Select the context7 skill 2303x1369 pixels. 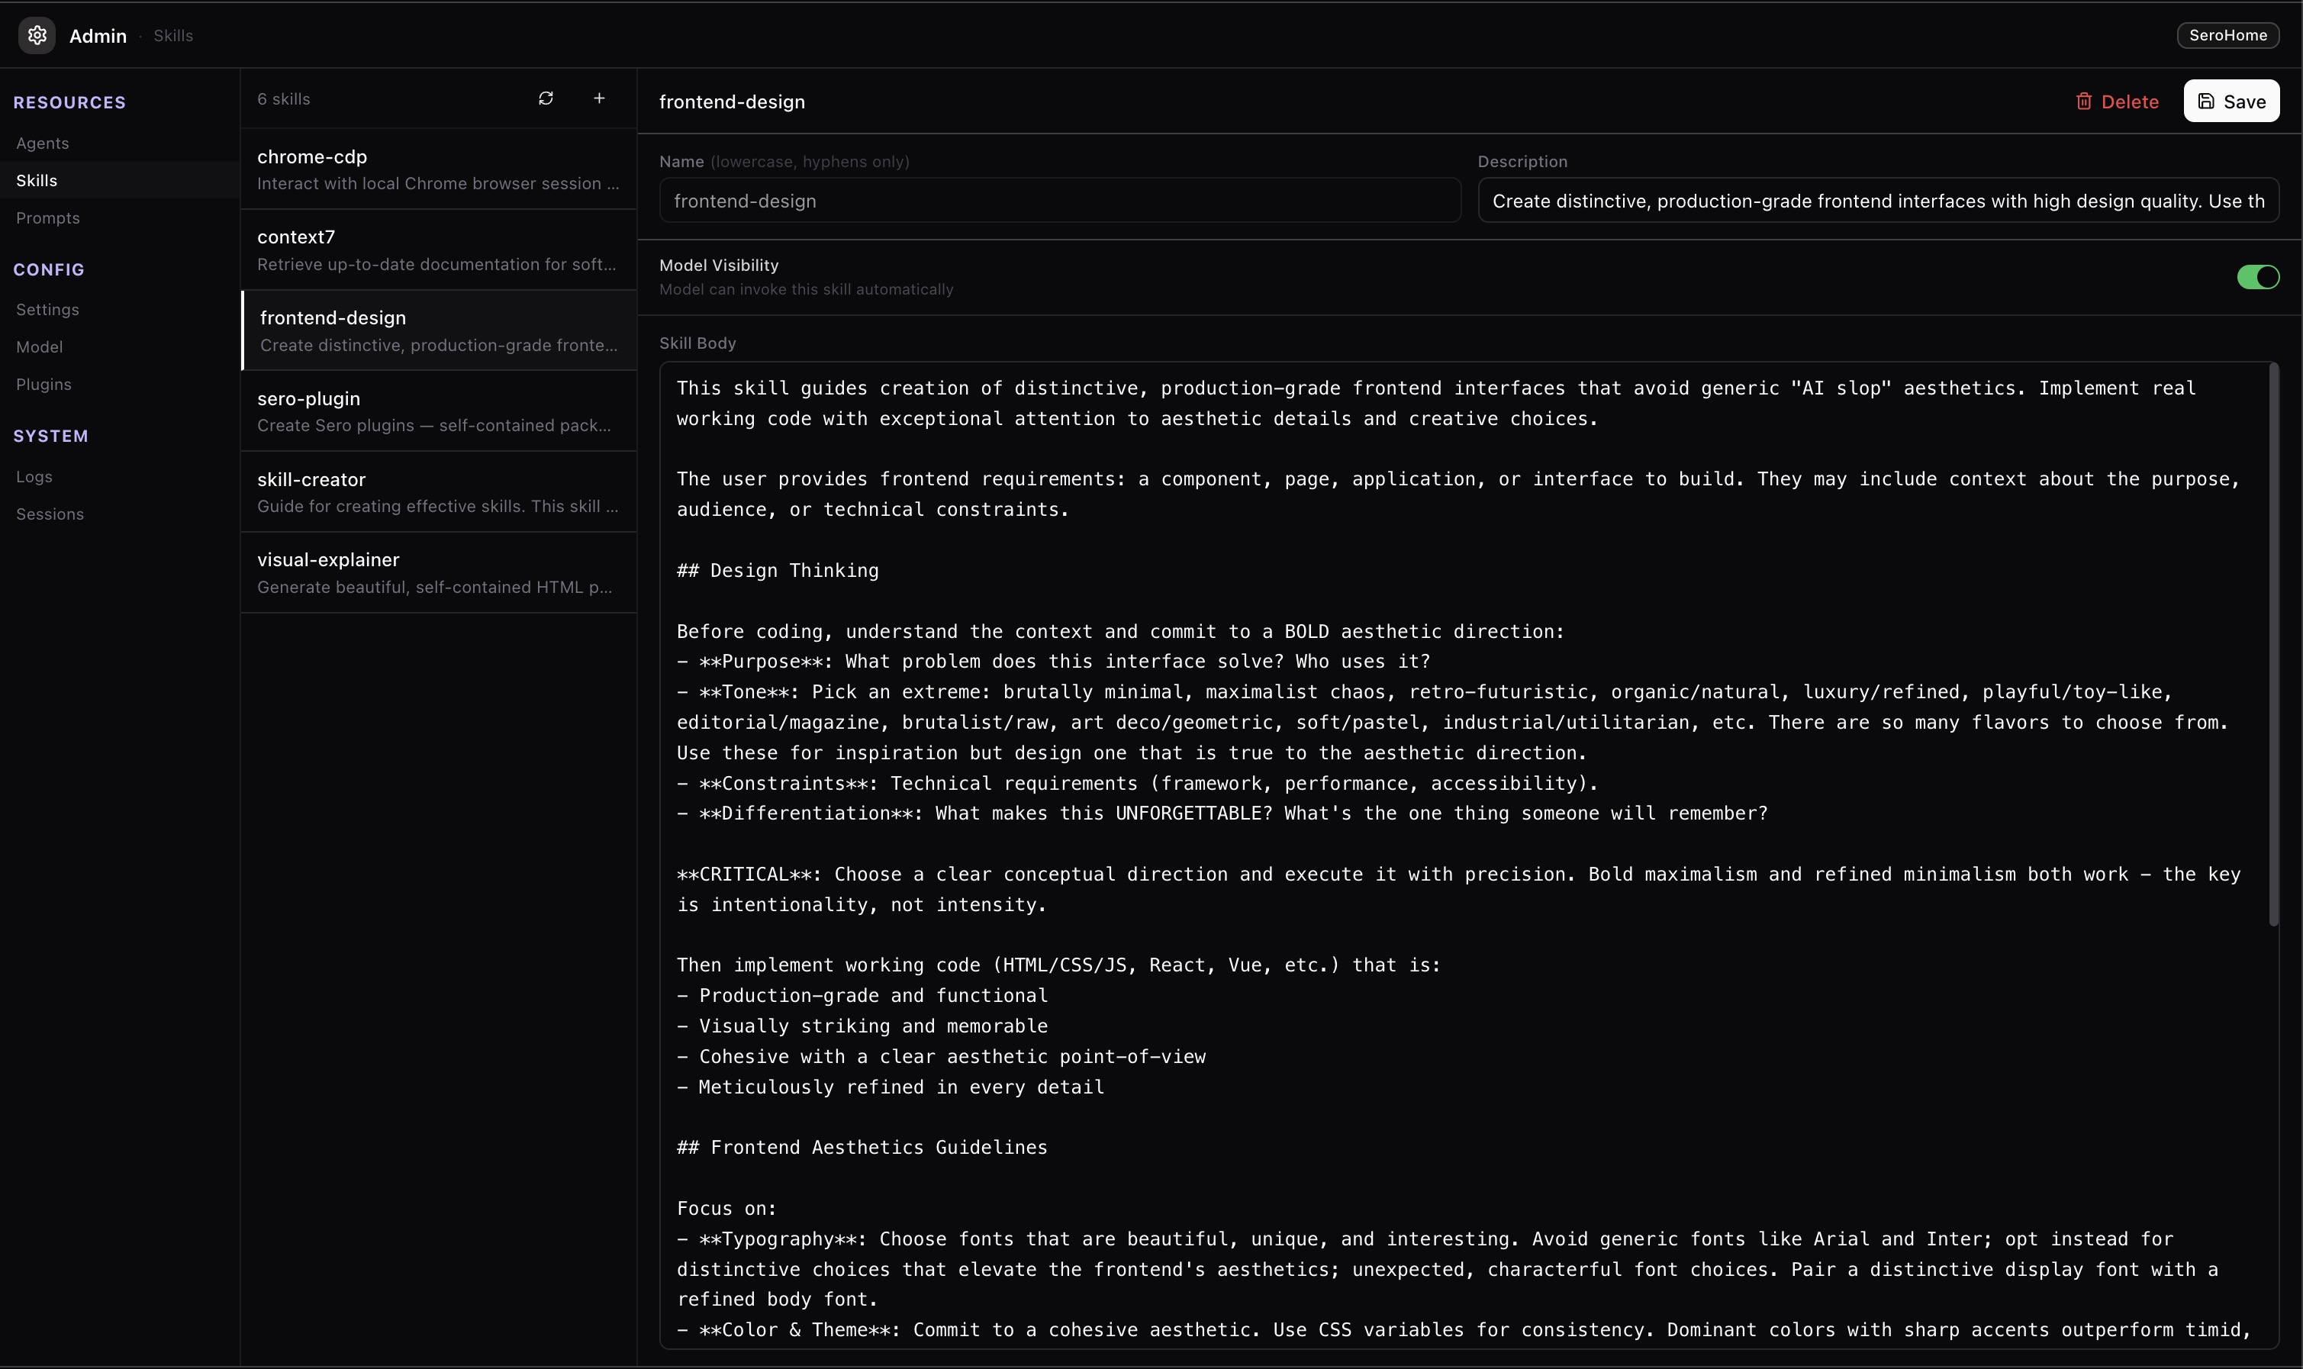(x=438, y=250)
